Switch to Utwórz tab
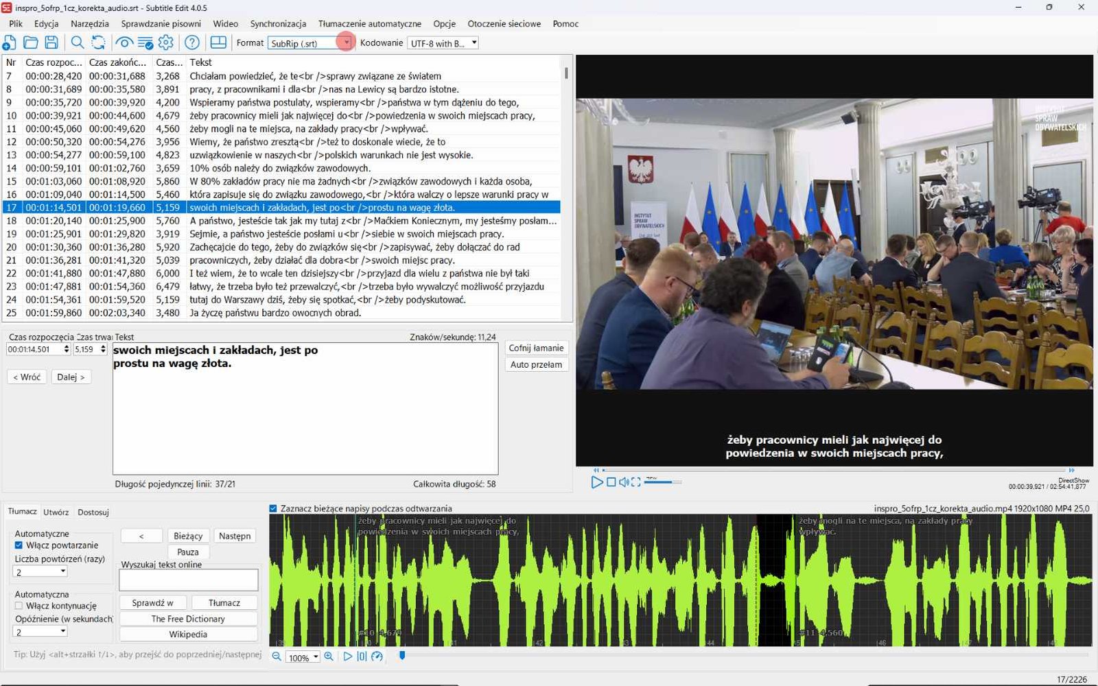1098x686 pixels. 56,512
